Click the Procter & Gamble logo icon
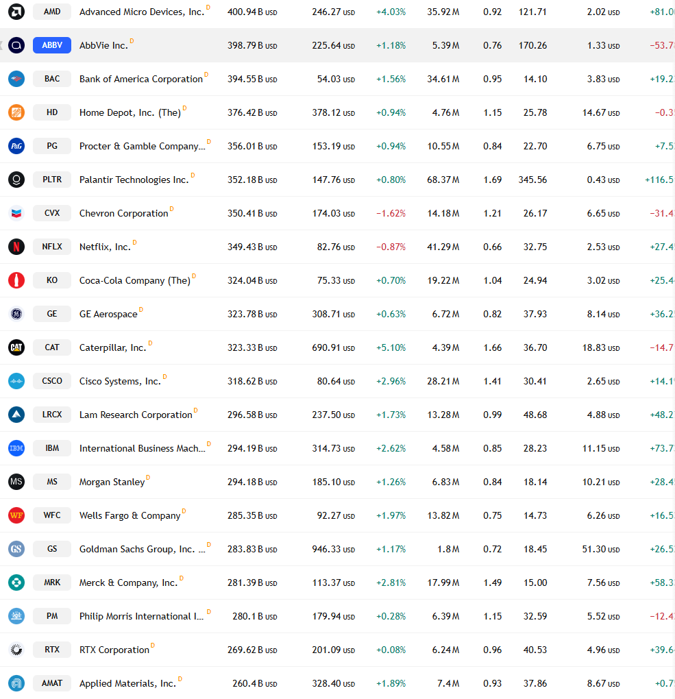Screen dimensions: 675x699 (16, 146)
